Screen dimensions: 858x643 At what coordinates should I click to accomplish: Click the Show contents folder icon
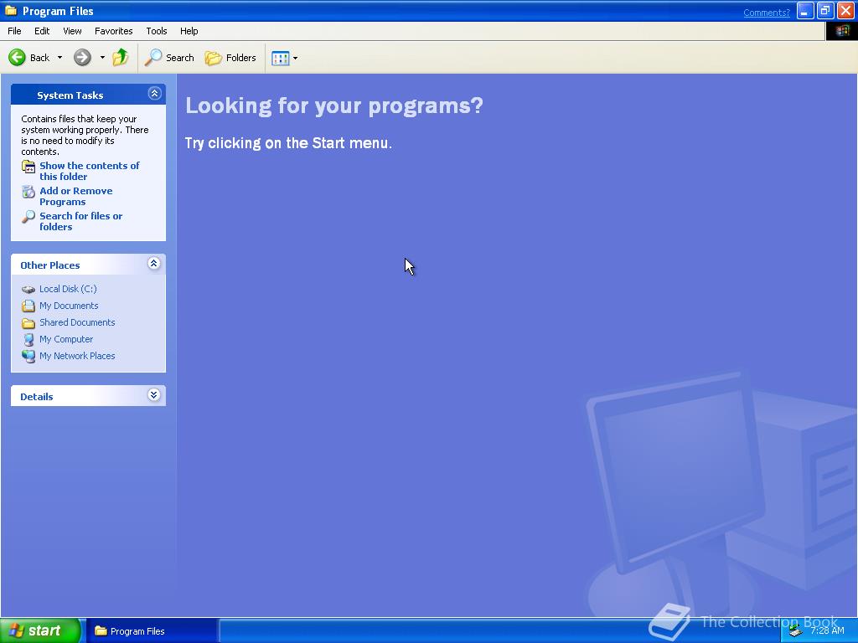click(x=28, y=167)
